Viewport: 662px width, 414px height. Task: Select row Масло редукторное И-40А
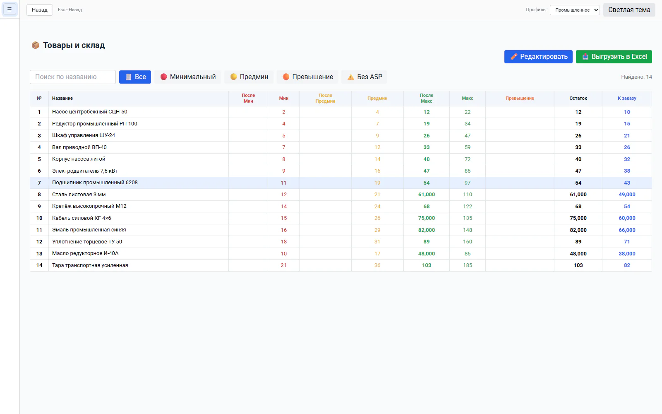coord(341,254)
